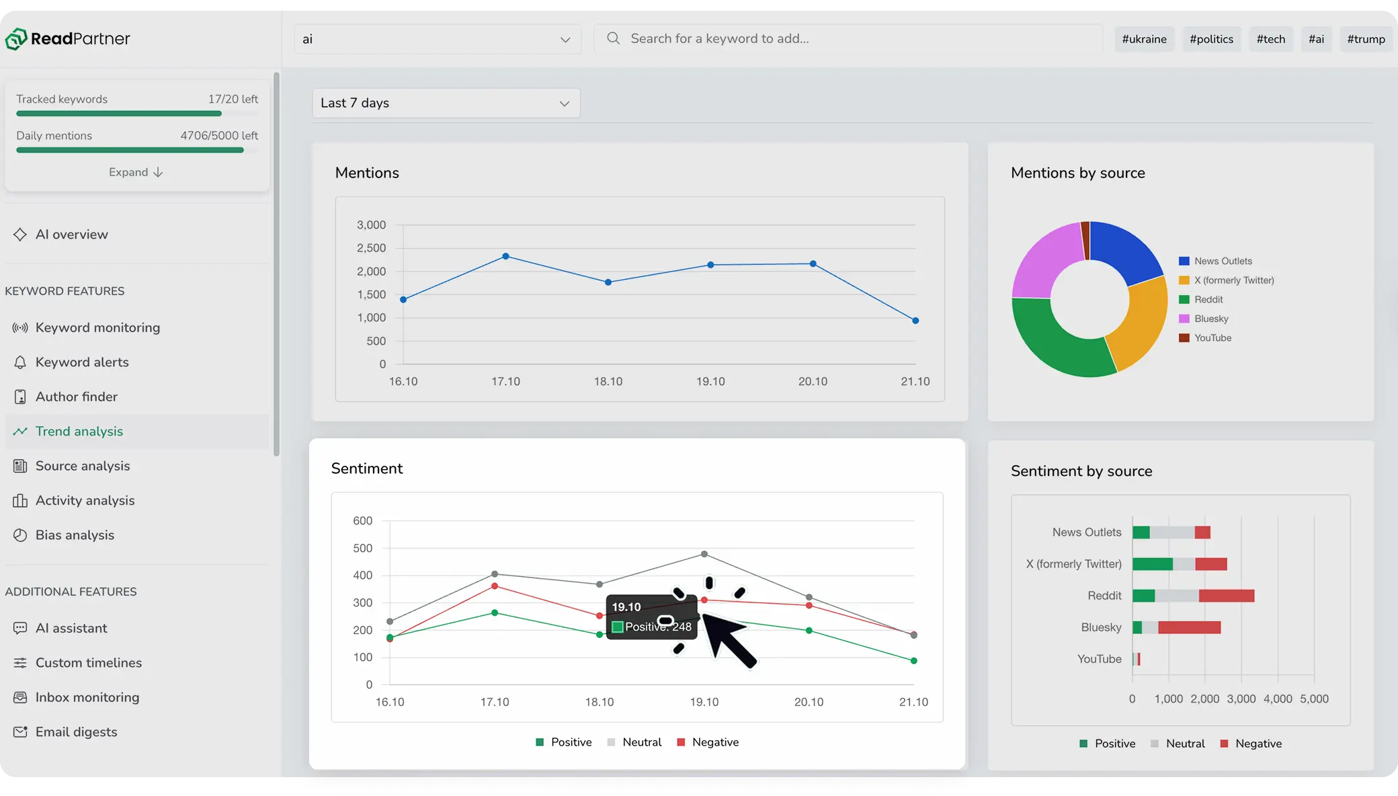Click the Keyword monitoring broadcast icon
Screen dimensions: 1398x796
click(20, 328)
